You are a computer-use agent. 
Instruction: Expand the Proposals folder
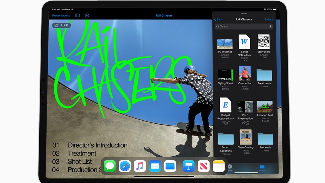point(265,138)
